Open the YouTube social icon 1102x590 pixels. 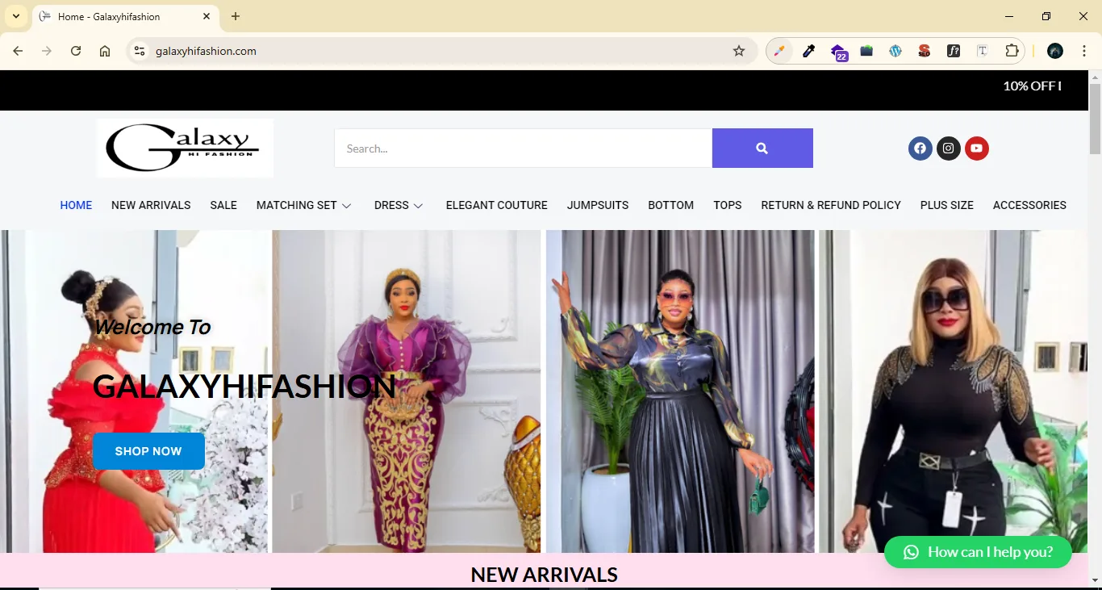(976, 149)
